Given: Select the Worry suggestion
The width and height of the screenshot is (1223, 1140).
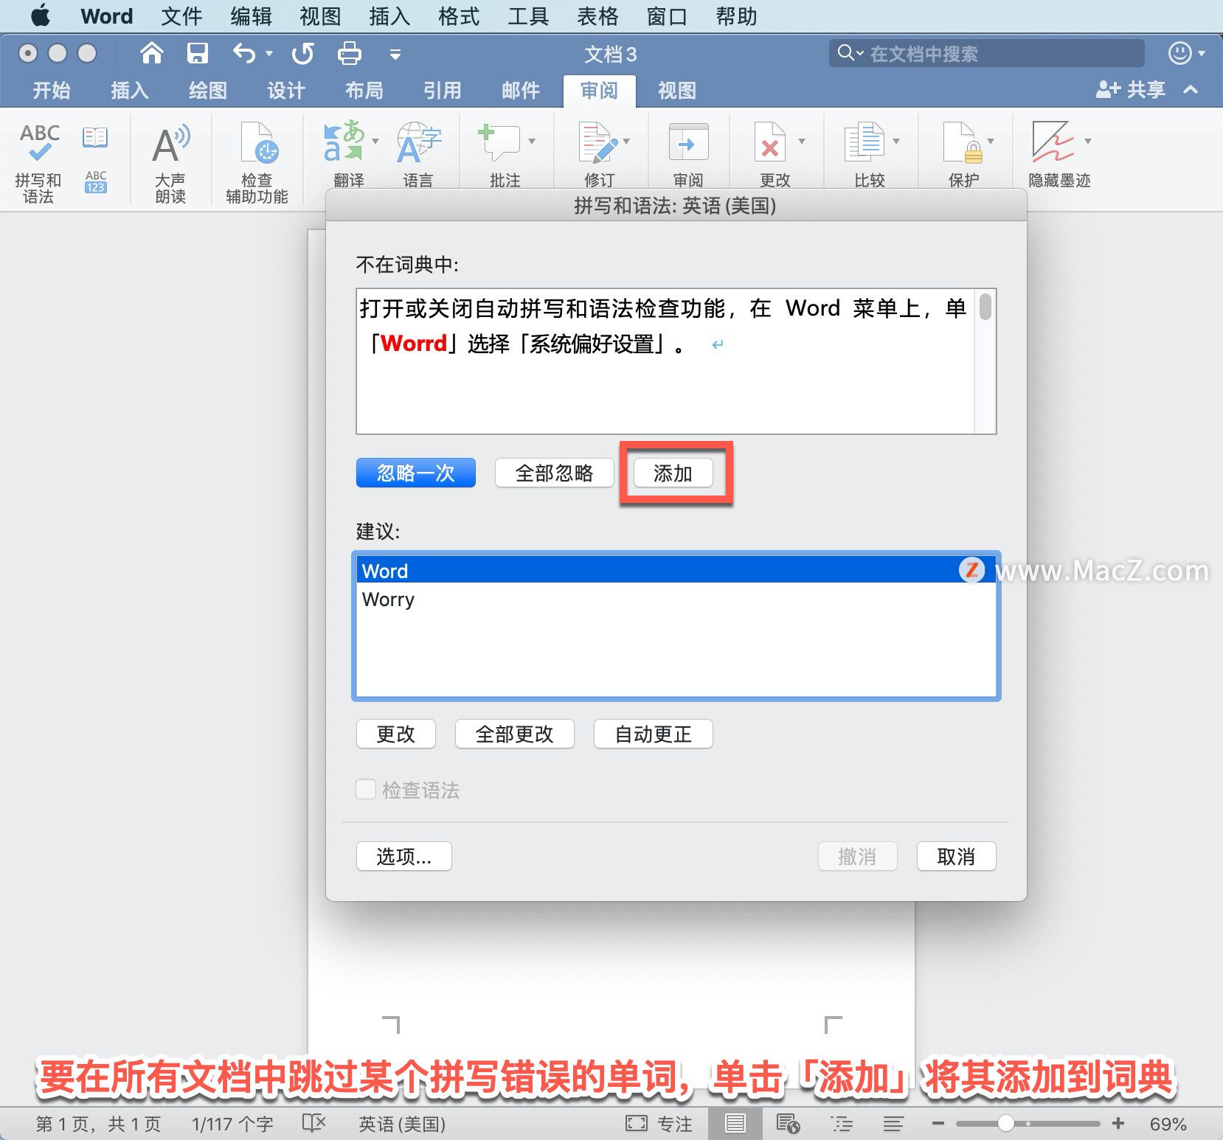Looking at the screenshot, I should tap(675, 599).
